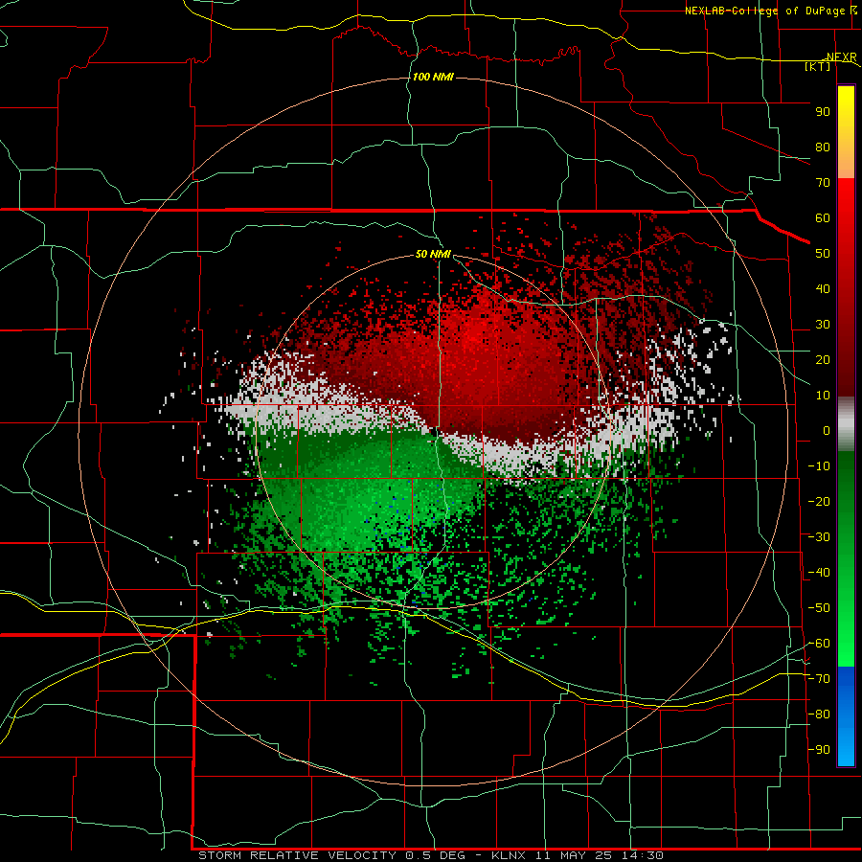Click the "-10" value on velocity scale
Viewport: 862px width, 862px height.
click(819, 466)
